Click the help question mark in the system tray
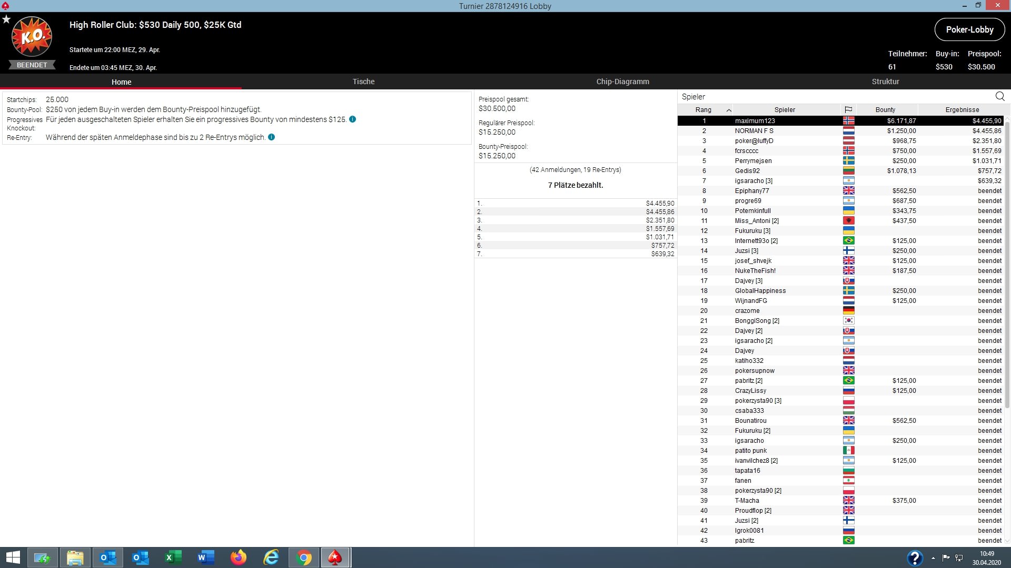 (915, 557)
